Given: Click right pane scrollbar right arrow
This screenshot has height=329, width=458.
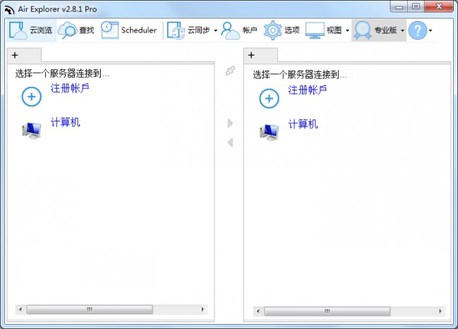Looking at the screenshot, I should point(440,311).
